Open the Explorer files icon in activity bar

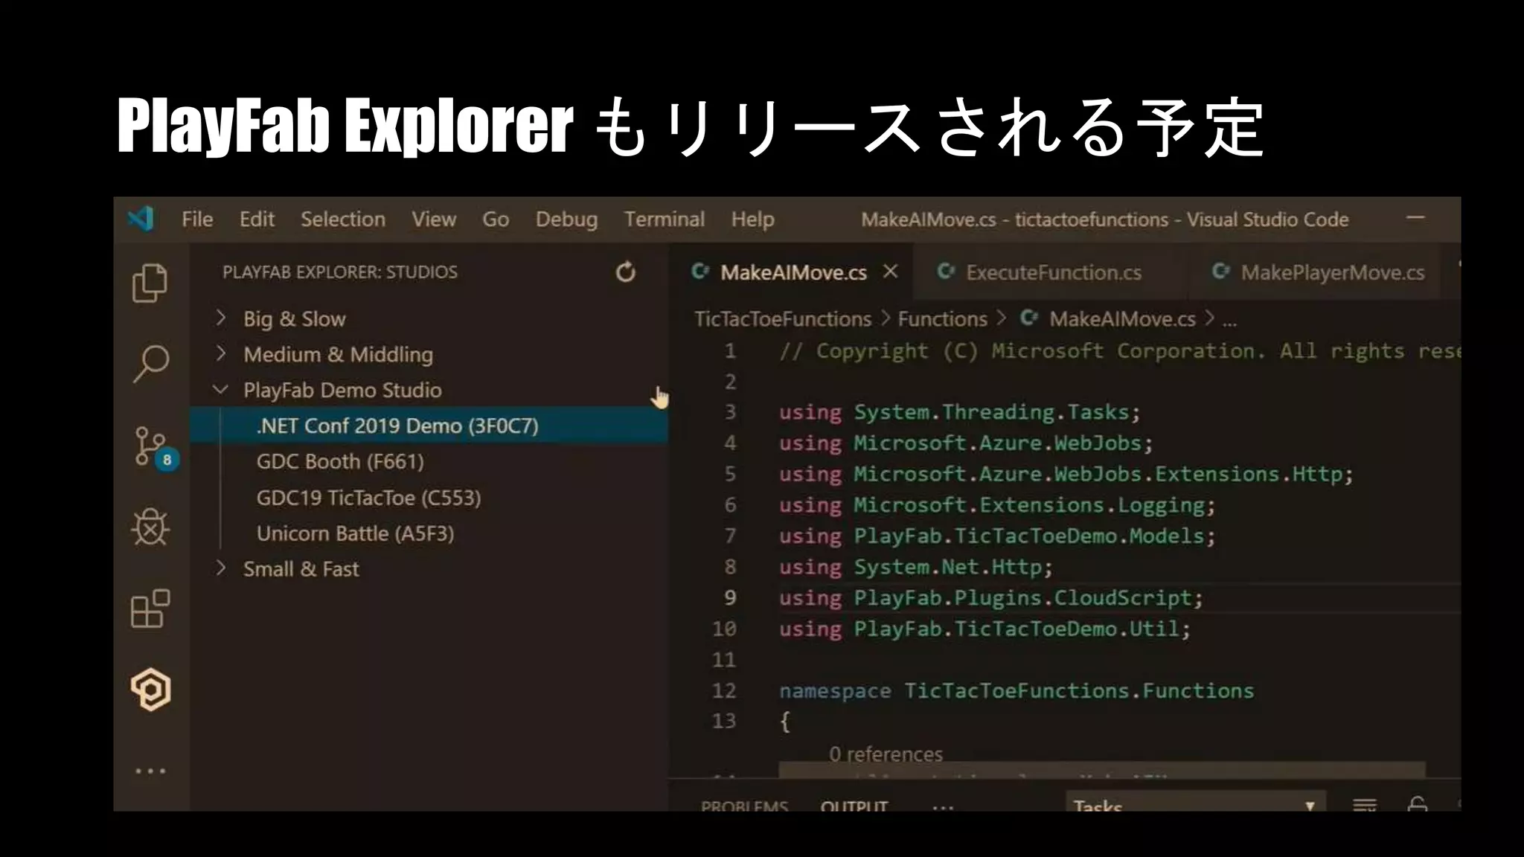coord(150,283)
